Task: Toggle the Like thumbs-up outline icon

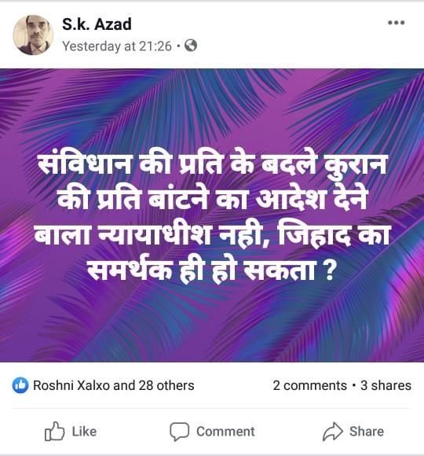Action: point(54,432)
